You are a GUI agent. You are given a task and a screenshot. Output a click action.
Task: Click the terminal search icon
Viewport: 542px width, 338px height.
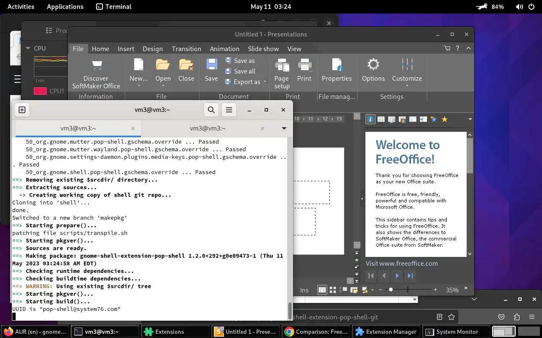pyautogui.click(x=211, y=110)
